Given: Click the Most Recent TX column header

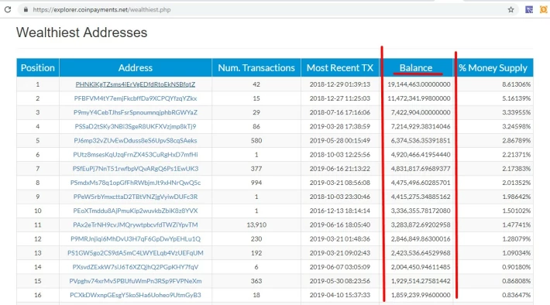Looking at the screenshot, I should [340, 67].
